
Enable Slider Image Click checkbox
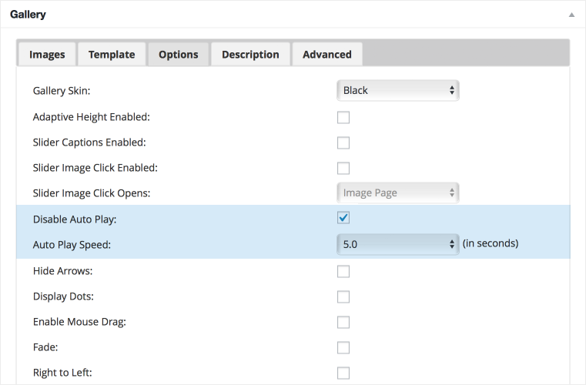point(343,168)
